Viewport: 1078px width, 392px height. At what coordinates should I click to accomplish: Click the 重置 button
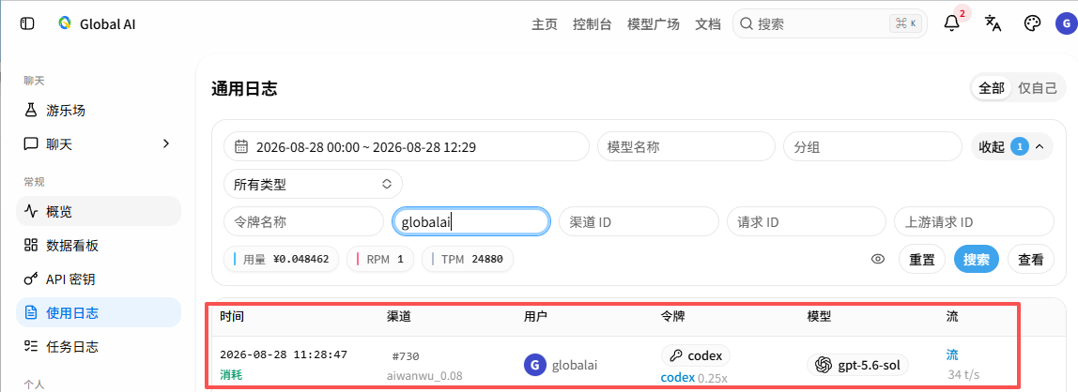coord(922,260)
